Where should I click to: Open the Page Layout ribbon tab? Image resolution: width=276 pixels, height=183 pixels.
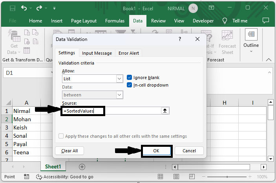[84, 21]
